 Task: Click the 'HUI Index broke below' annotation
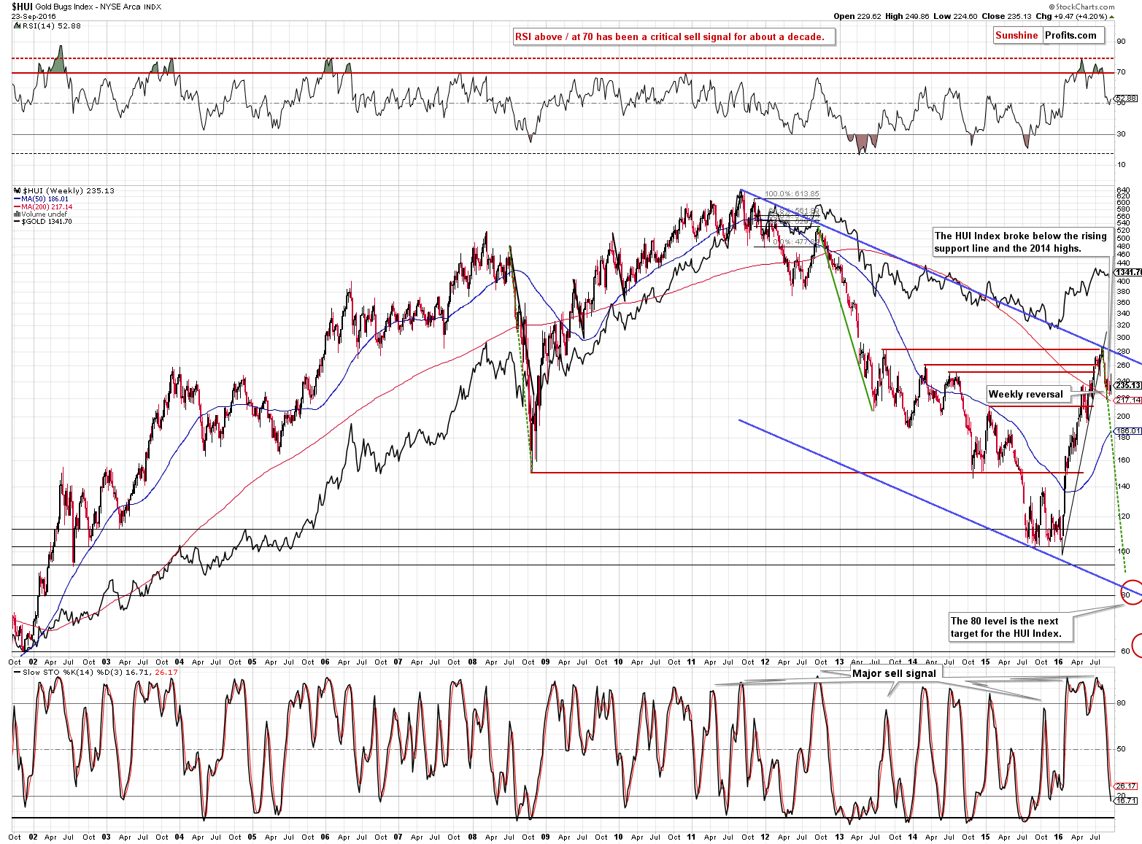[1020, 242]
